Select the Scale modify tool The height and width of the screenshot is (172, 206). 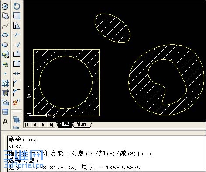[x=17, y=16]
